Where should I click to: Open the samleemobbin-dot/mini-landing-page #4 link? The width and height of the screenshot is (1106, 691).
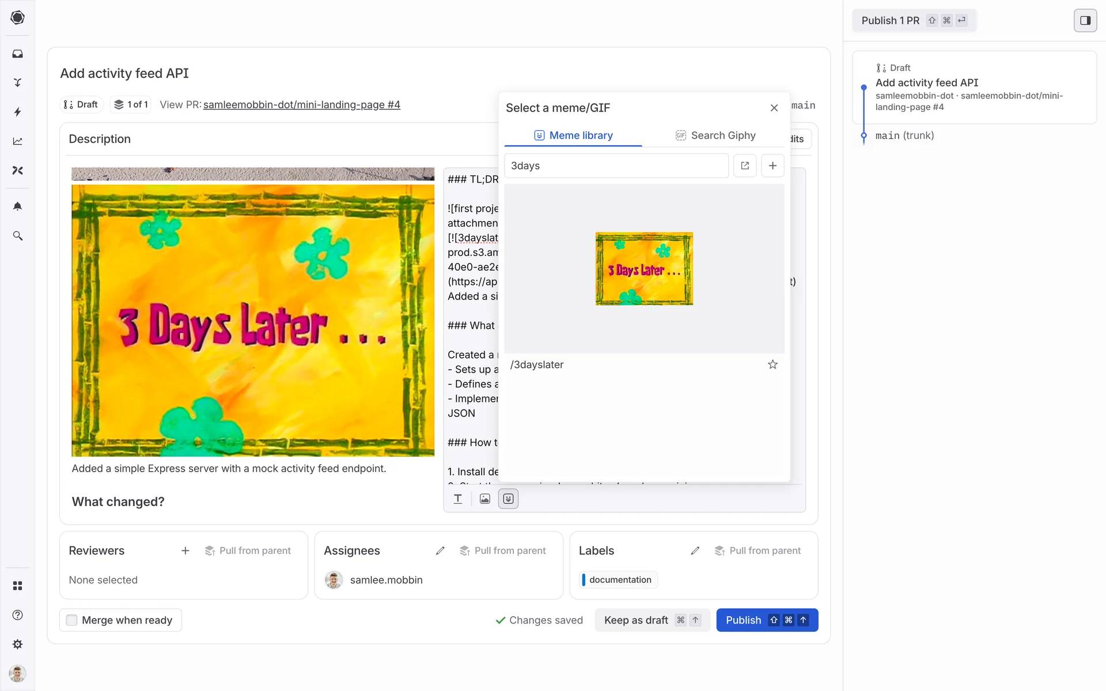click(x=301, y=105)
